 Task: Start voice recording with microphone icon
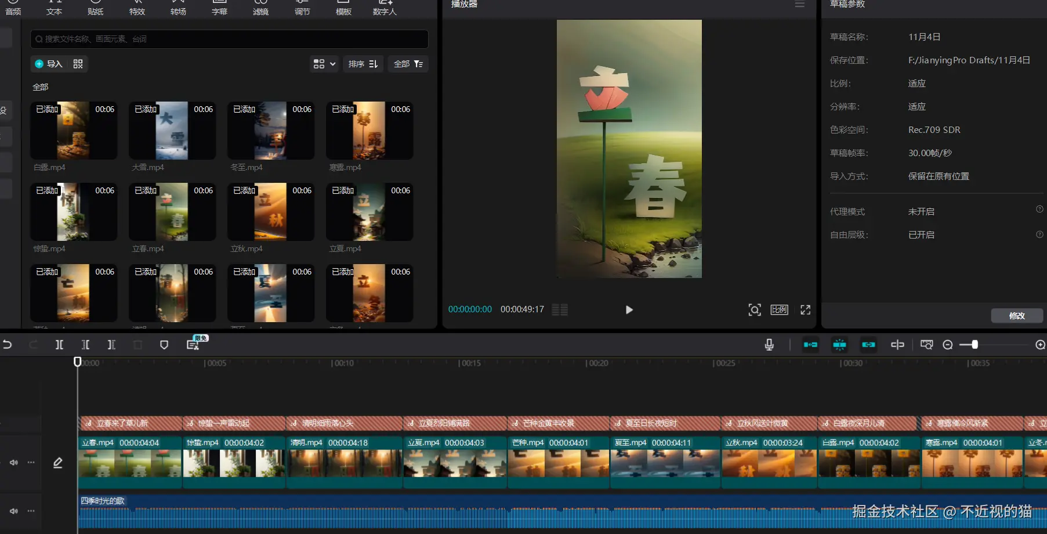pyautogui.click(x=769, y=345)
